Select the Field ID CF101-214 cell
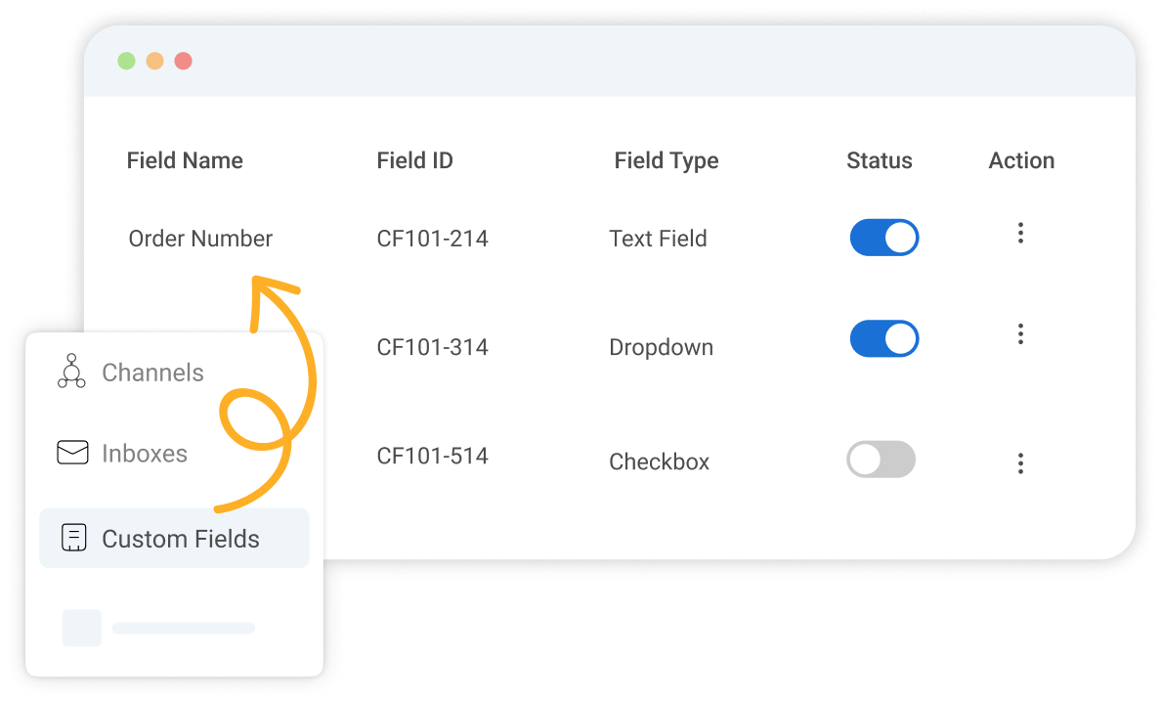 coord(432,238)
